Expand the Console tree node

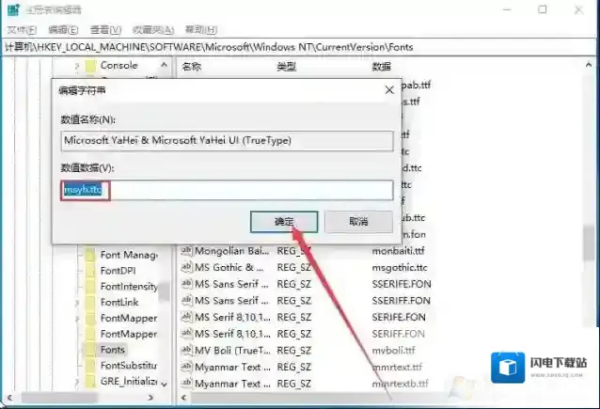click(76, 66)
